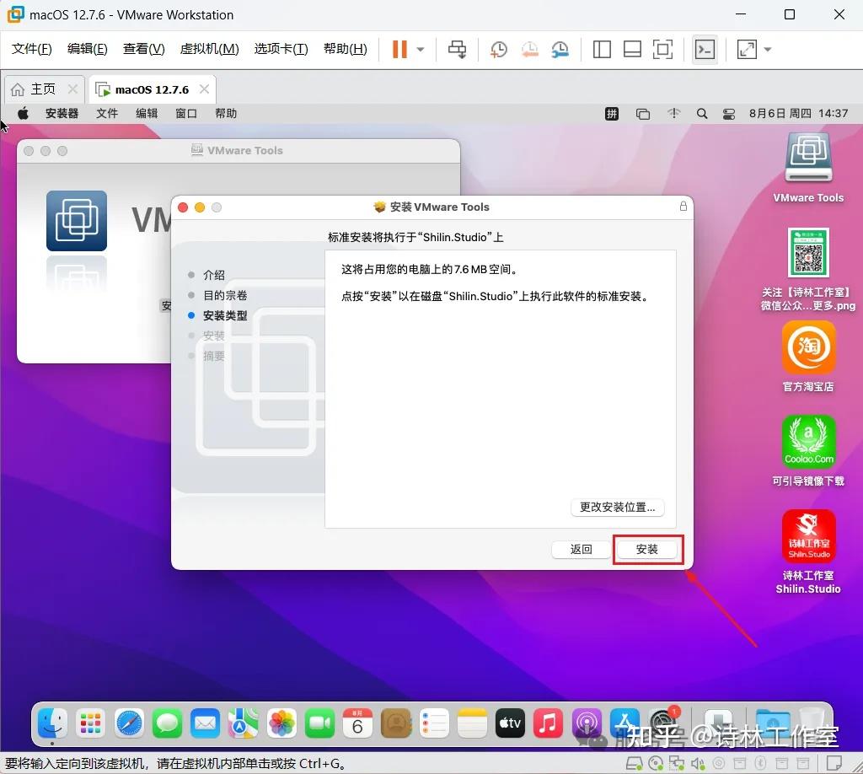Viewport: 863px width, 774px height.
Task: Open Calendar from the Dock
Action: point(357,723)
